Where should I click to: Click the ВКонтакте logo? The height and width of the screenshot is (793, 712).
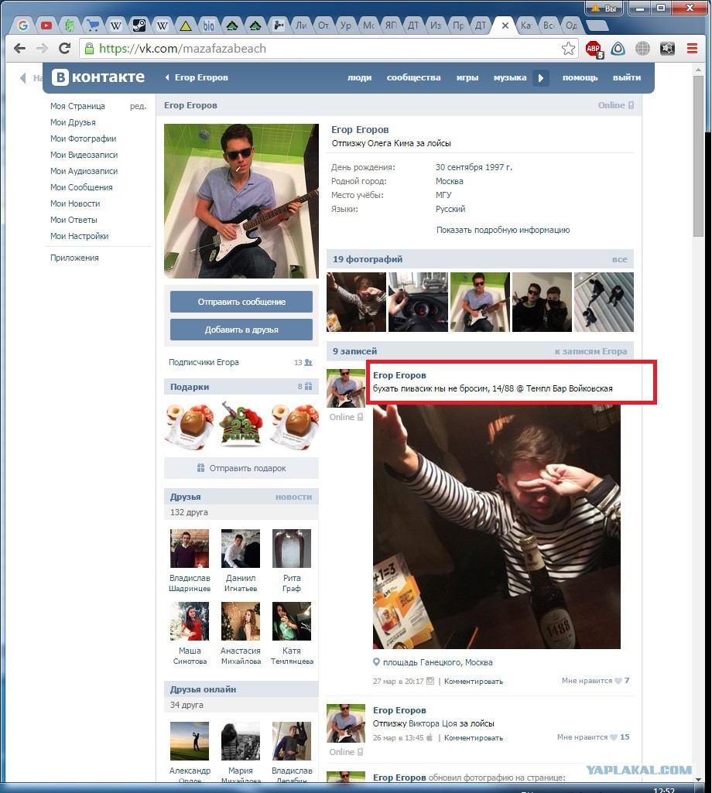pyautogui.click(x=99, y=77)
